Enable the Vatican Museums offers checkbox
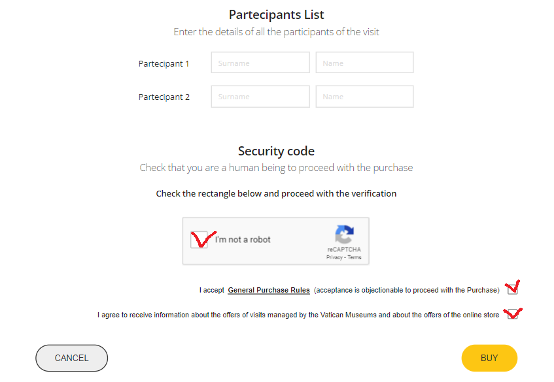The height and width of the screenshot is (382, 554). 512,314
